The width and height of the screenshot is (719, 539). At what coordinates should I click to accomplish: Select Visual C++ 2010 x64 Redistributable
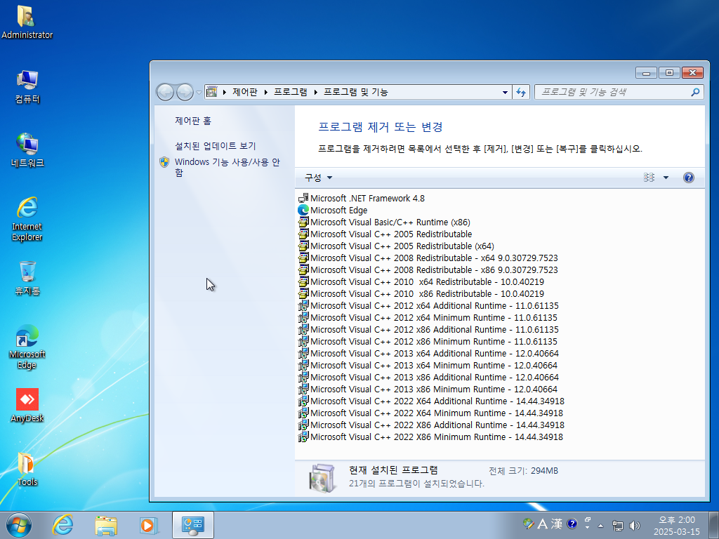click(x=421, y=282)
